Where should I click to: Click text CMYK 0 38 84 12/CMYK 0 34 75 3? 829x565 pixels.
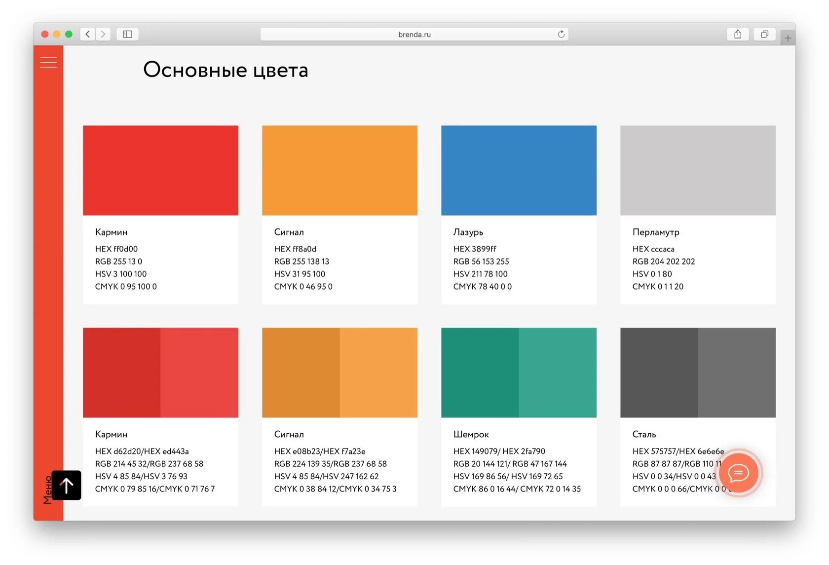(336, 489)
